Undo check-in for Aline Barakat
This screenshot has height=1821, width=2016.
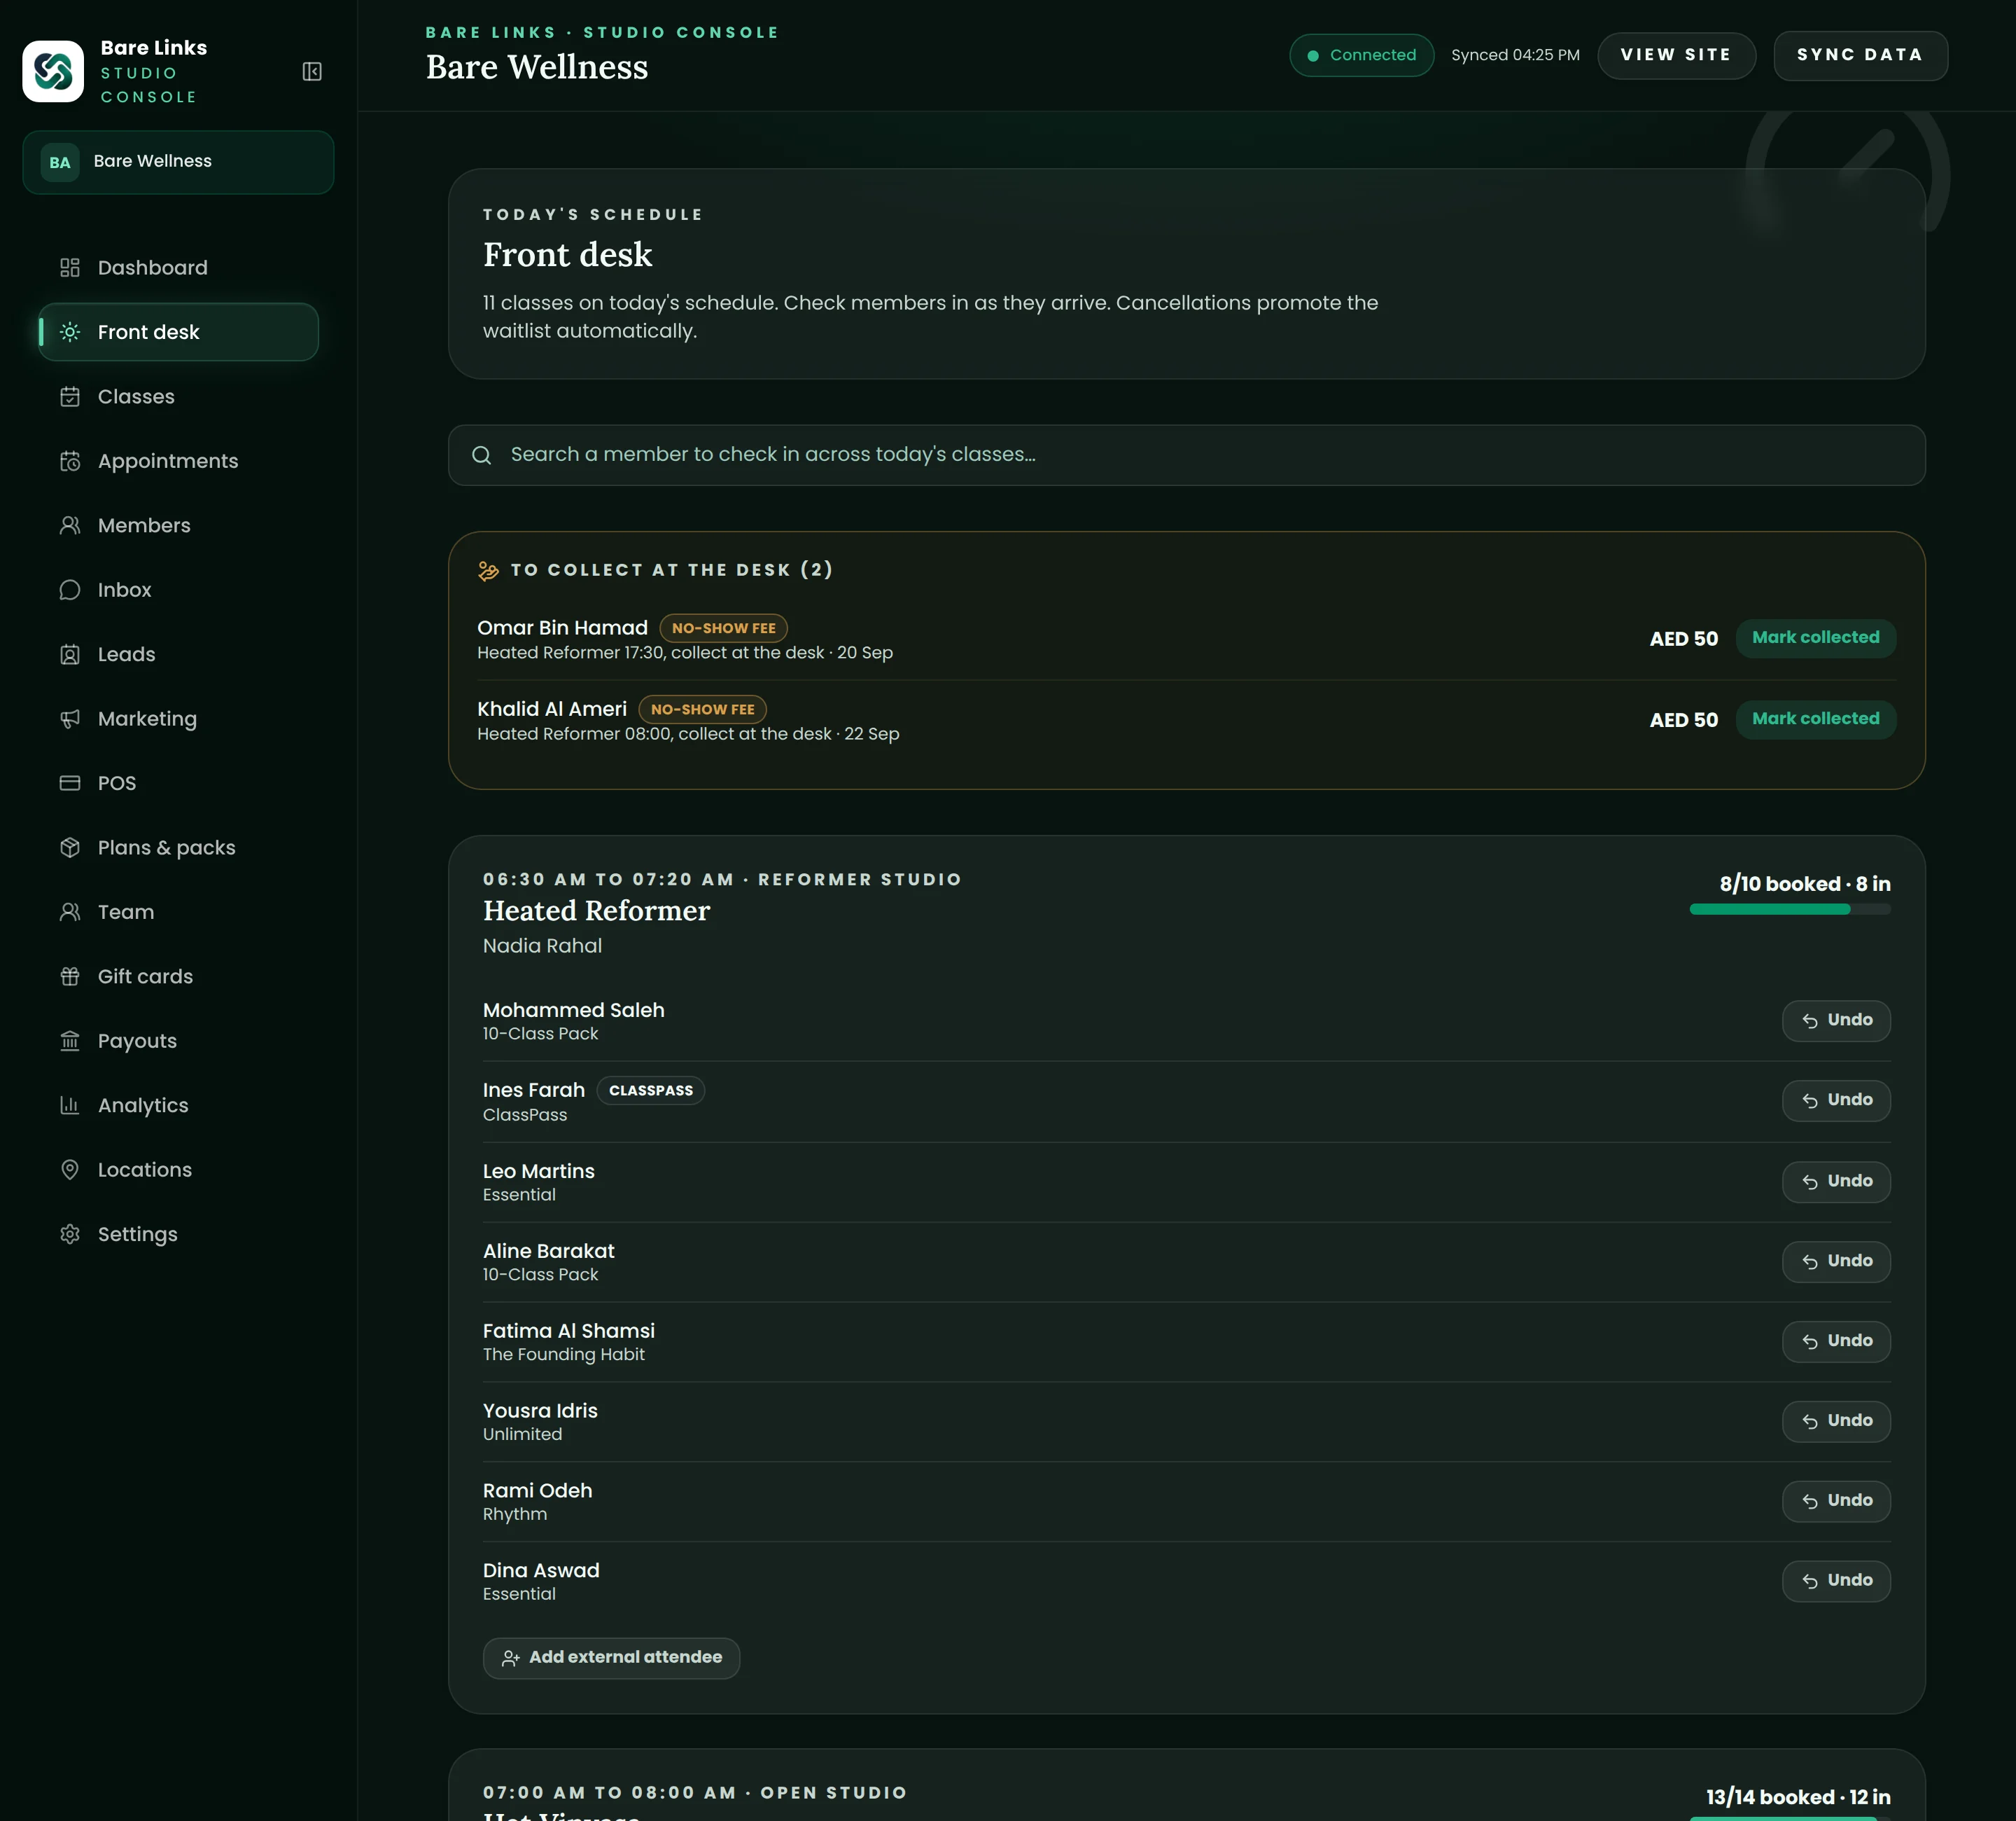point(1836,1261)
